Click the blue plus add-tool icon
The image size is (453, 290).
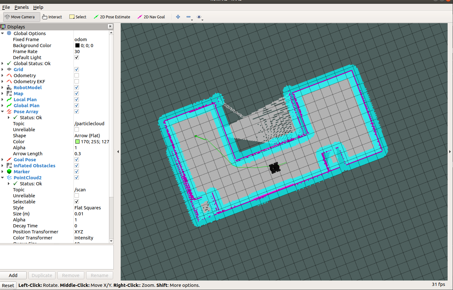(x=178, y=17)
